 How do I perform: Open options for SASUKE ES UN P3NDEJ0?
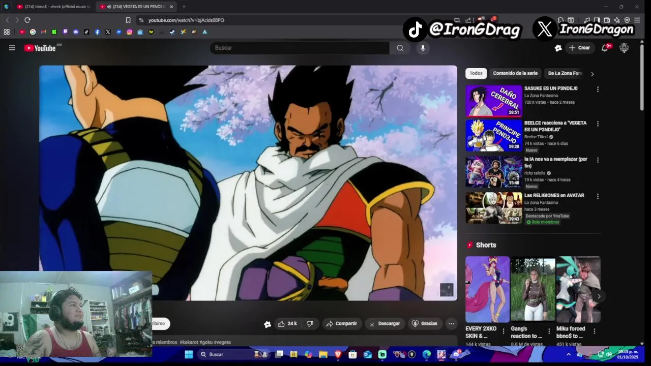tap(598, 89)
